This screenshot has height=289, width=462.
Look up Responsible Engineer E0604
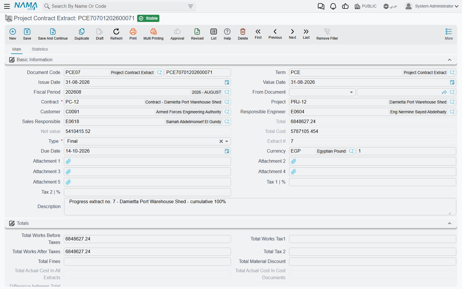point(452,112)
